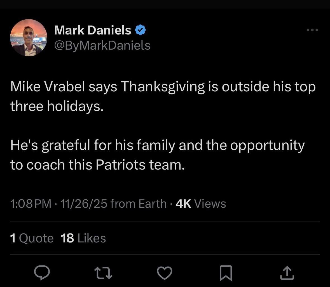
Task: Click the blue verified badge next to Mark Daniels
Action: pos(140,30)
